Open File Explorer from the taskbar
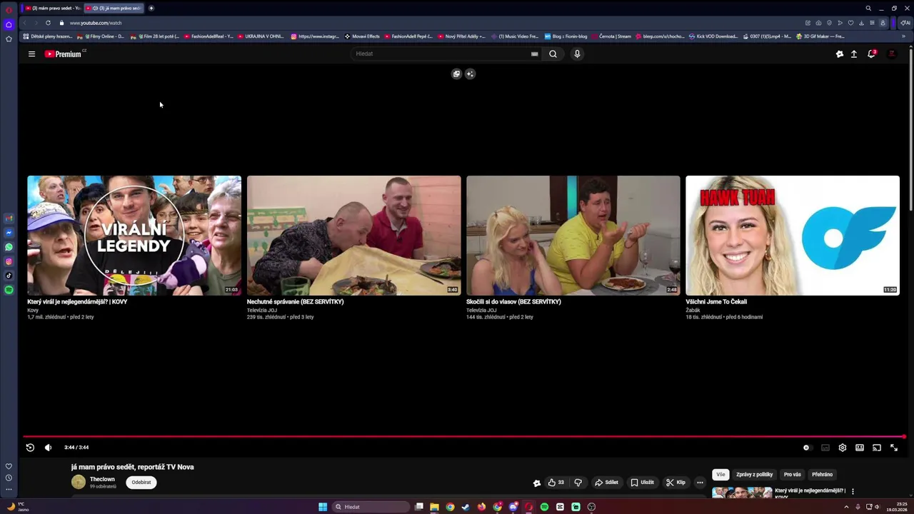This screenshot has width=914, height=514. tap(434, 507)
